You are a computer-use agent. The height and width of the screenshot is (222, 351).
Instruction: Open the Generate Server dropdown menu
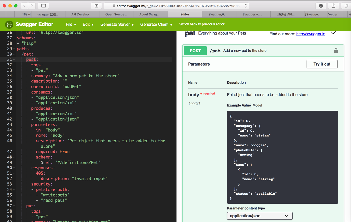point(117,25)
